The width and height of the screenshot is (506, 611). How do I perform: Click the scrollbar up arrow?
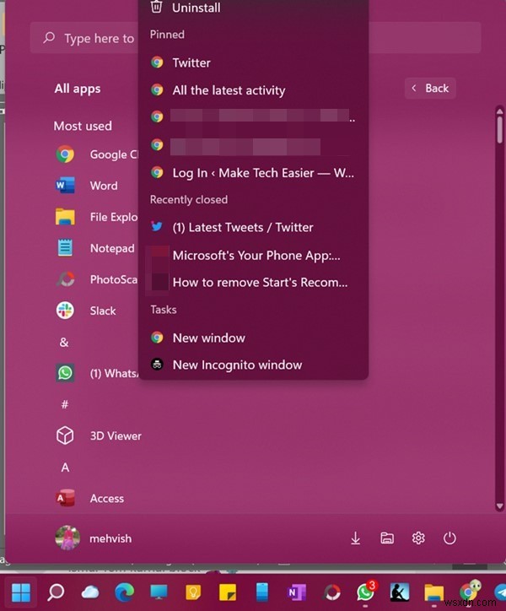click(x=500, y=111)
